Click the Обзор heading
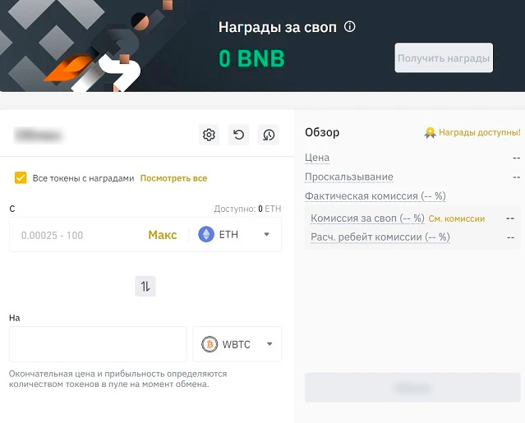 pyautogui.click(x=322, y=132)
